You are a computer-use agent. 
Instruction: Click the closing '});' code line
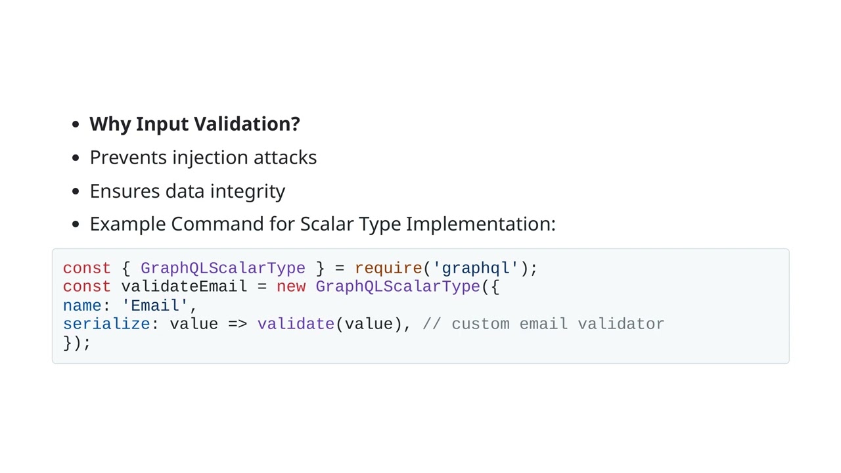click(77, 342)
